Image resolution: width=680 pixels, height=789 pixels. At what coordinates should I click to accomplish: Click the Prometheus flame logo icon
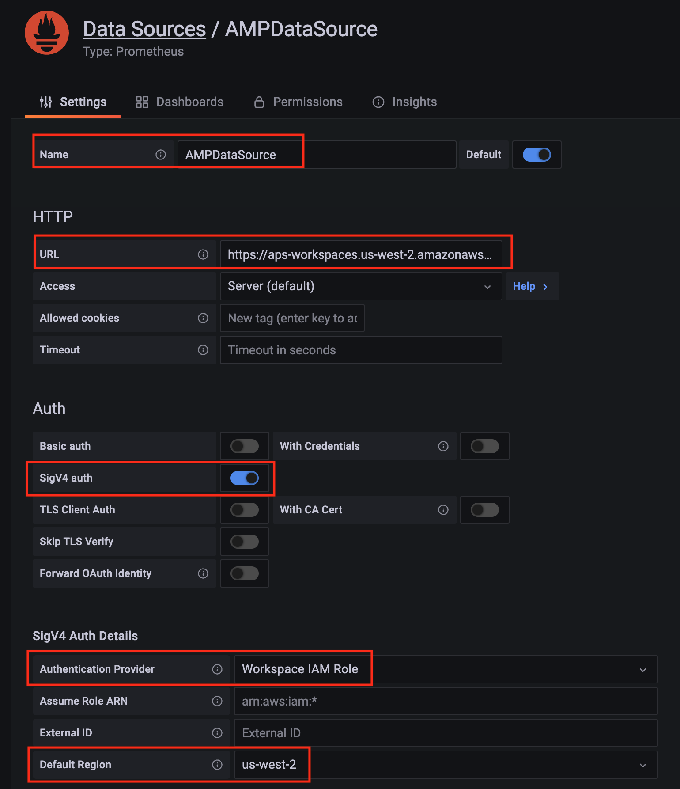46,33
